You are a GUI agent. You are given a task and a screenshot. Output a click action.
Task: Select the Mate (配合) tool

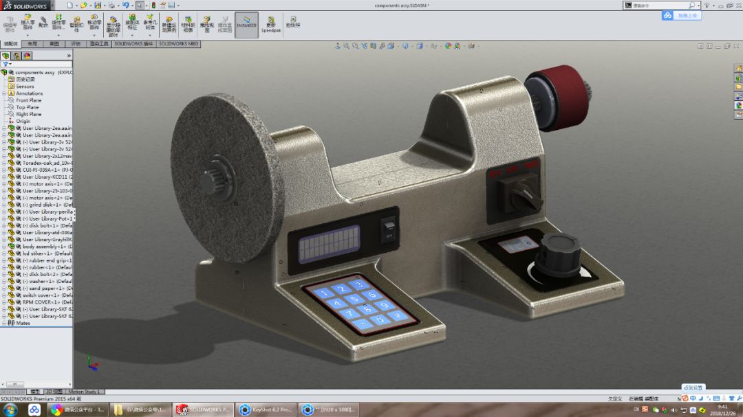pos(43,23)
